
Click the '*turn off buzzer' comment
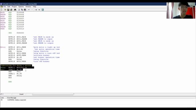pyautogui.click(x=41, y=61)
